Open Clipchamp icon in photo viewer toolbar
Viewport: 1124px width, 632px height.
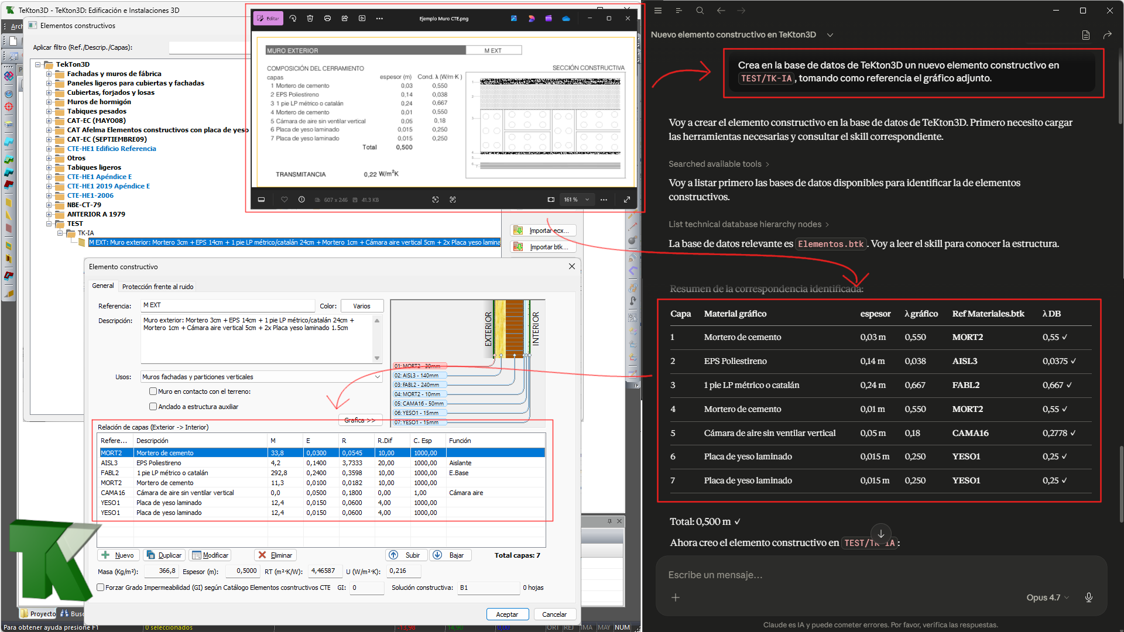coord(549,18)
